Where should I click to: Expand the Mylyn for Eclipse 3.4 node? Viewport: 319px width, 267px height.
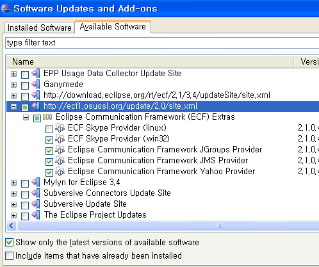[13, 183]
